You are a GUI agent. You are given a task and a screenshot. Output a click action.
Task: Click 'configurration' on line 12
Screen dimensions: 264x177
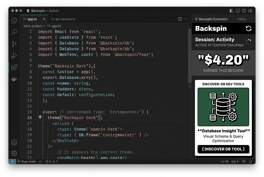(x=96, y=95)
